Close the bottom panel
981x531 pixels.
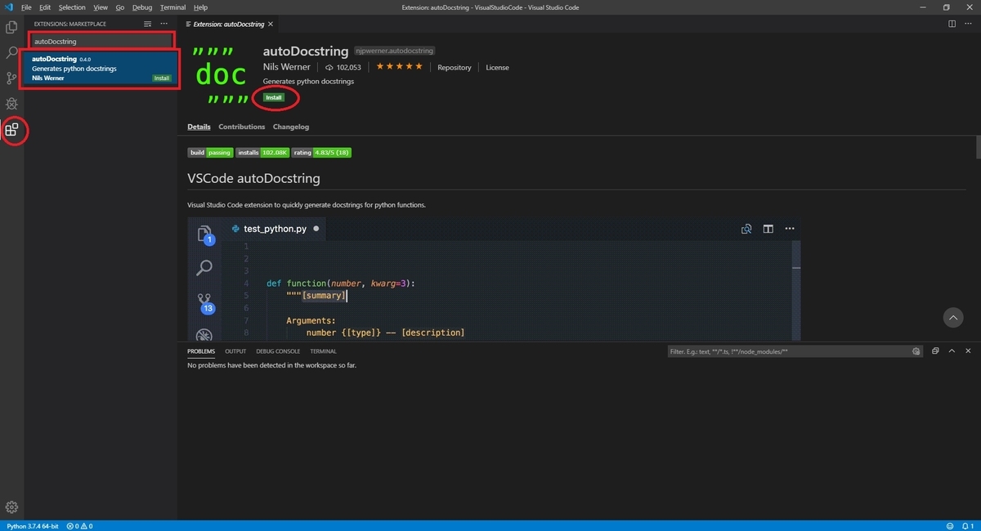(968, 351)
